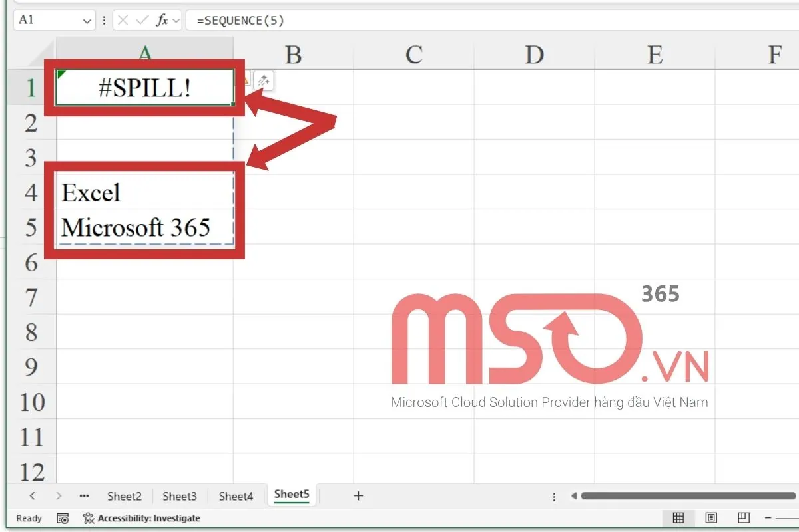
Task: Click the Enter checkmark in formula bar
Action: tap(142, 19)
